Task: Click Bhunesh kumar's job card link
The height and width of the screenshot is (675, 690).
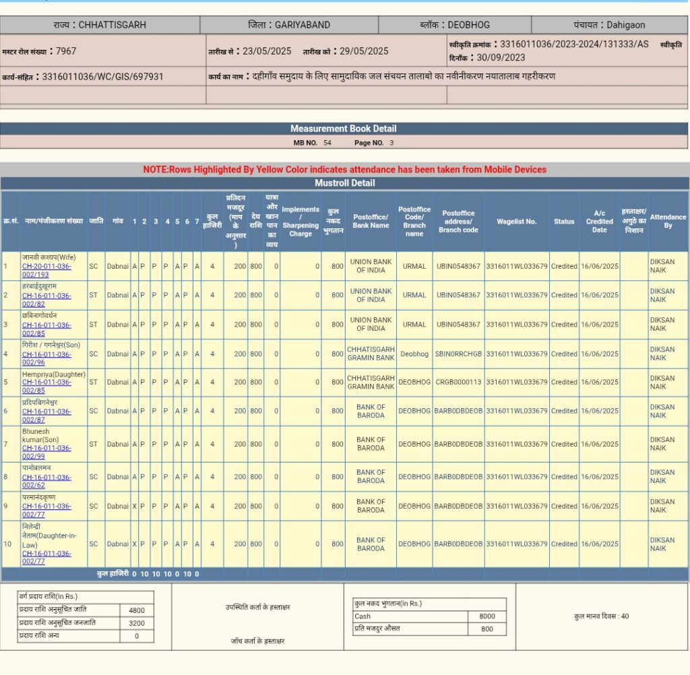Action: coord(46,452)
